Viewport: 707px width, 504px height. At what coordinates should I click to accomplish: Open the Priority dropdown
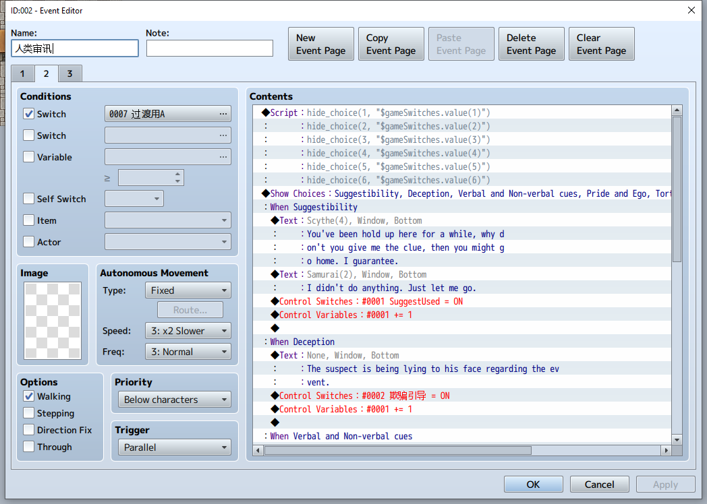175,400
